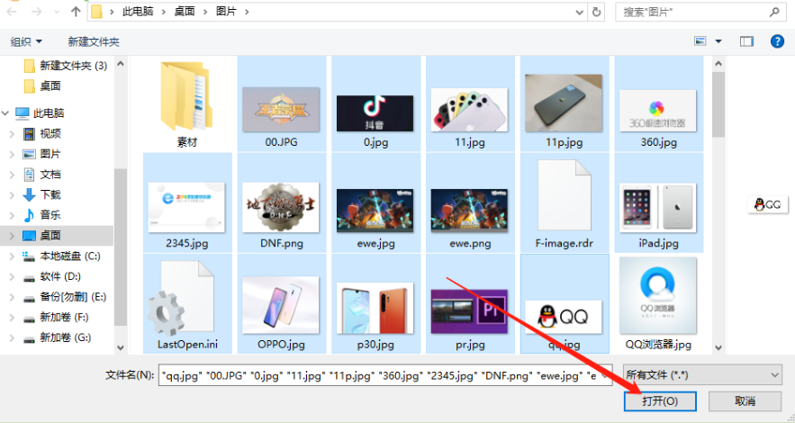This screenshot has width=795, height=423.
Task: Click the search magnifier icon
Action: coord(774,13)
